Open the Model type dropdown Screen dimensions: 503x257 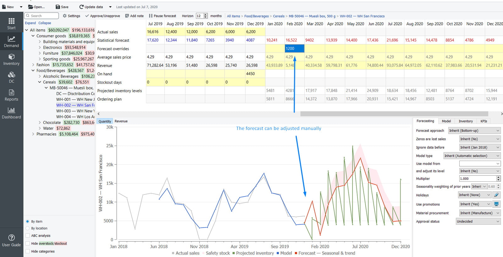tap(472, 156)
